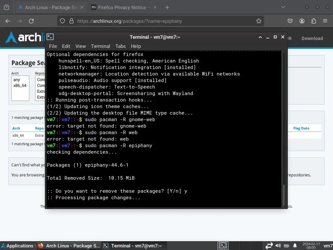Open the terminal View menu
This screenshot has width=333, height=250.
point(81,46)
